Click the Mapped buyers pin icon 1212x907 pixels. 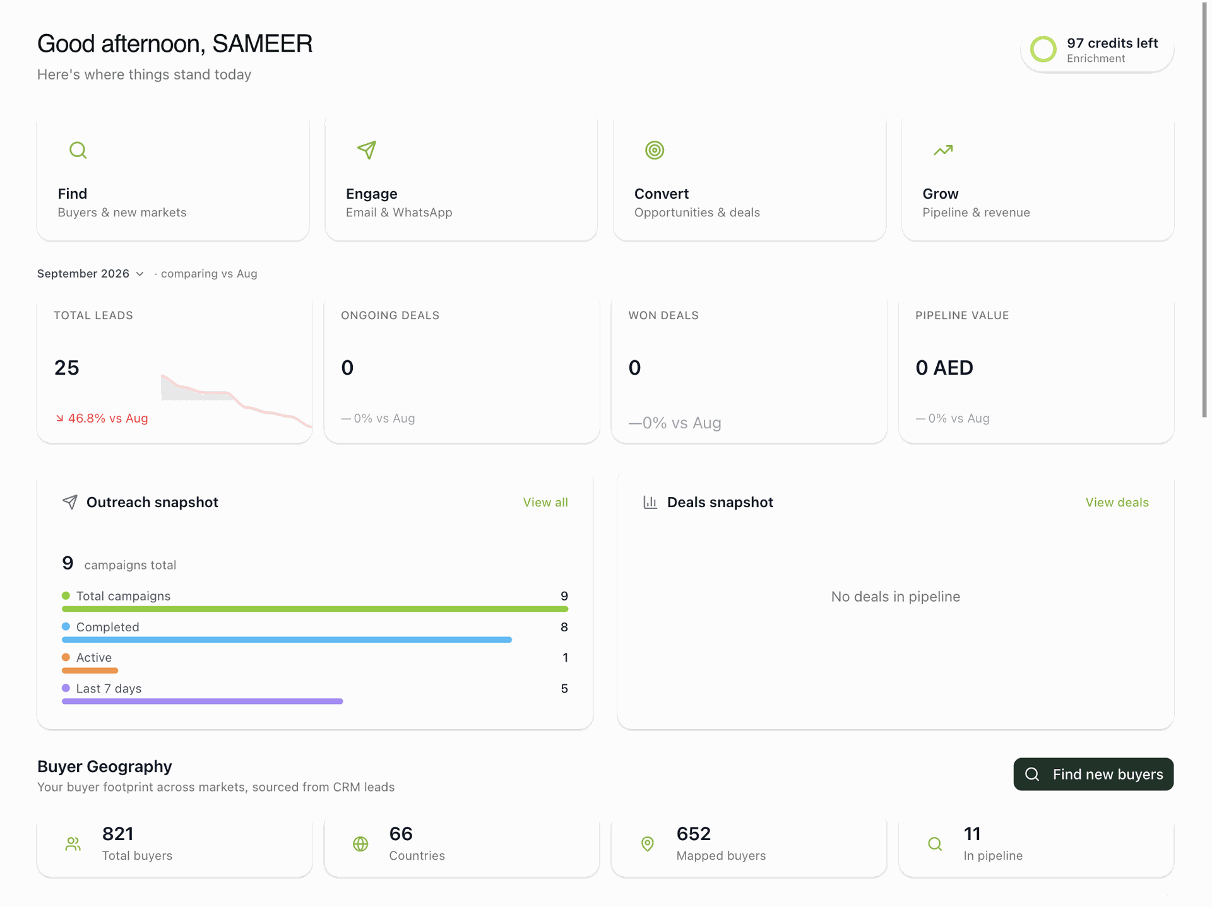(648, 844)
